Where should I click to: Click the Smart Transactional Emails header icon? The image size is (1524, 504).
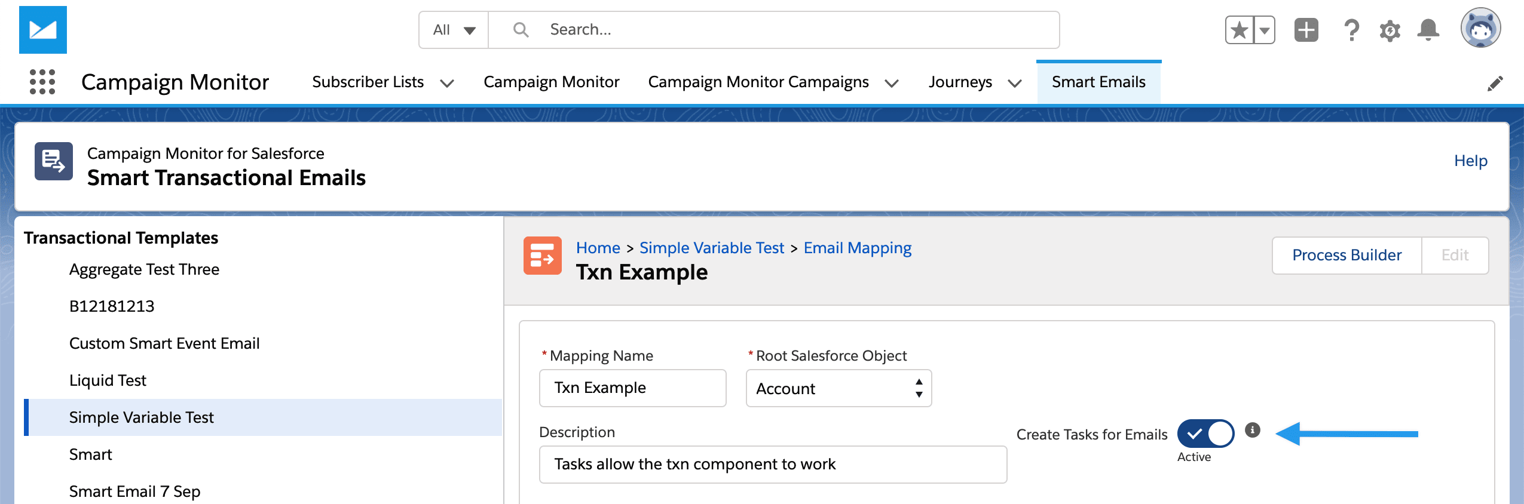[54, 161]
